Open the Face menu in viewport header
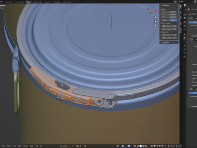This screenshot has width=197, height=148. click(x=37, y=146)
